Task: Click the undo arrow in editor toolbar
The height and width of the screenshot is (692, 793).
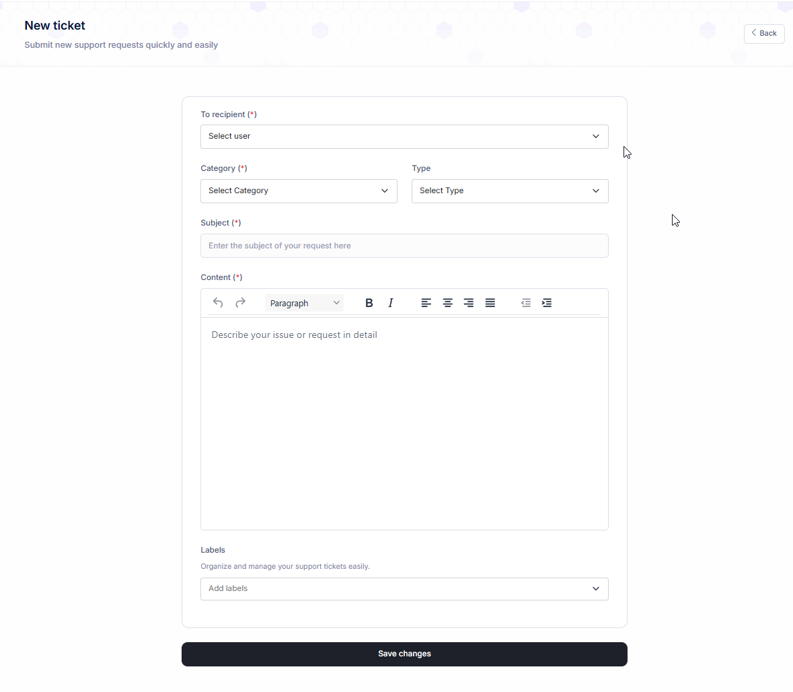Action: point(218,303)
